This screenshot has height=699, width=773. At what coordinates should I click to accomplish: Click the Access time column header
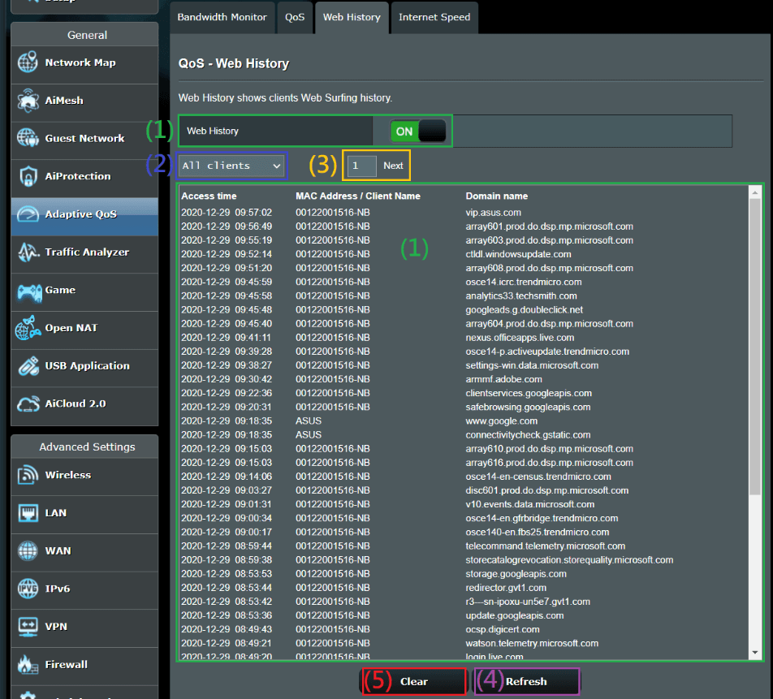[x=209, y=196]
